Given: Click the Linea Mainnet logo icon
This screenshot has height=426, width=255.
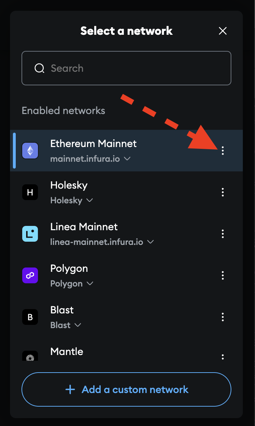Looking at the screenshot, I should coord(30,234).
